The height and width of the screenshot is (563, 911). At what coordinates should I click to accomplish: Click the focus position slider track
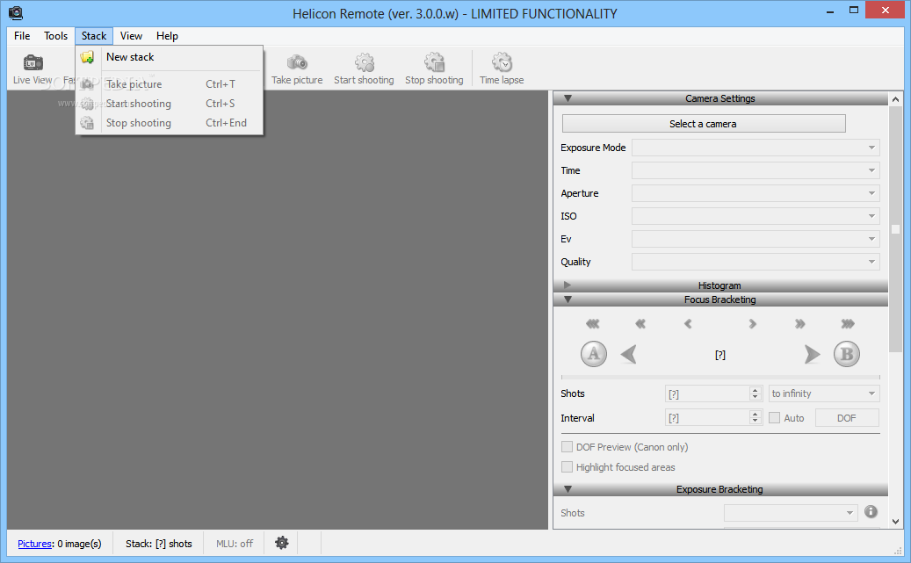720,377
